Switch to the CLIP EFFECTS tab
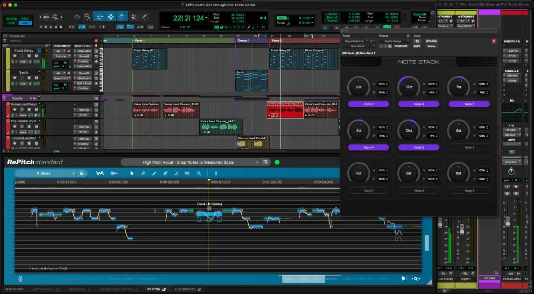The image size is (534, 294). 187,289
